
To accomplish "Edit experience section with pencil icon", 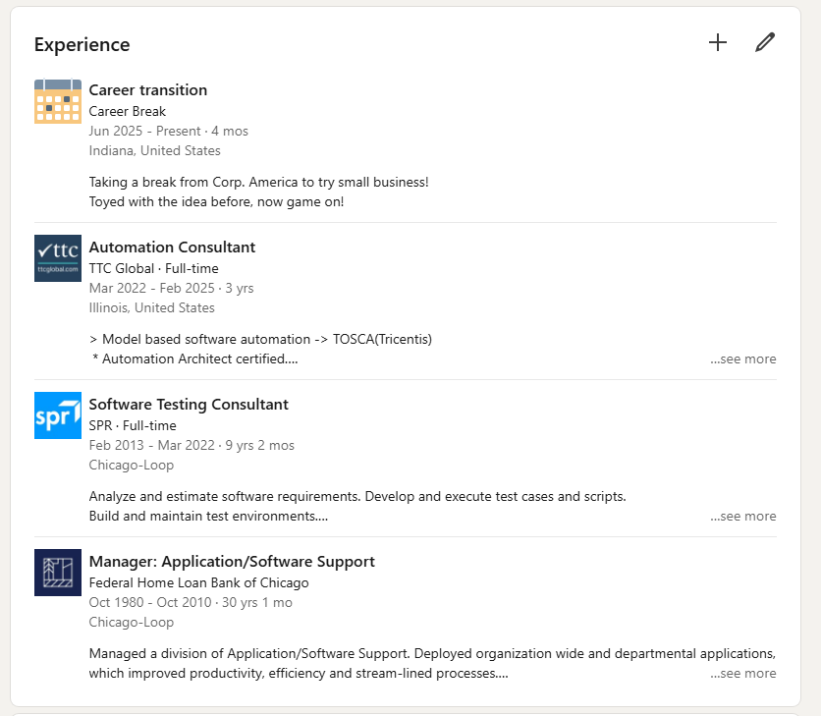I will (x=765, y=42).
